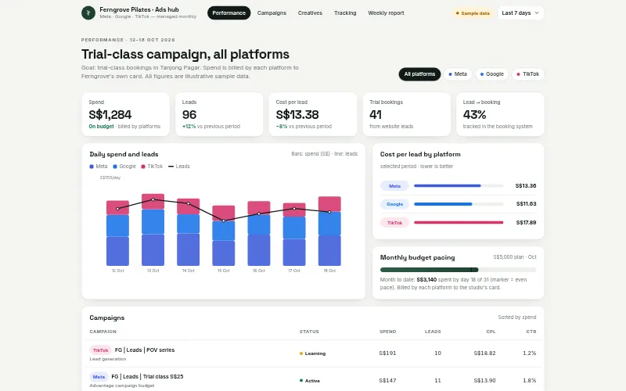Toggle the Meta legend in daily chart
The height and width of the screenshot is (391, 626).
pos(99,167)
